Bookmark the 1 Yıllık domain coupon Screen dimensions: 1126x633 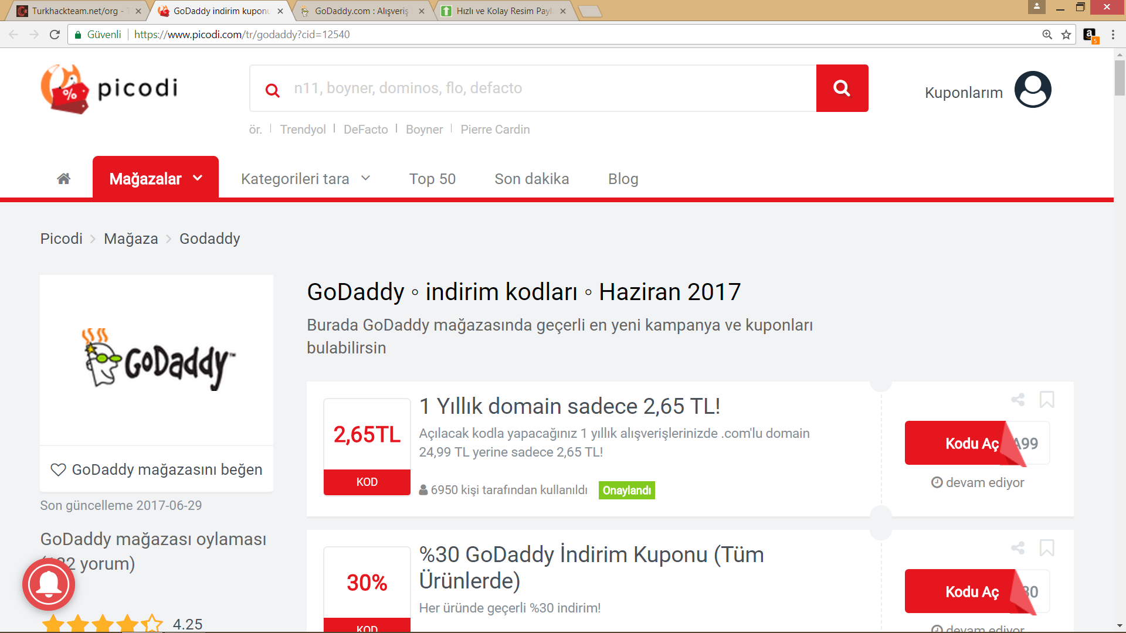(x=1047, y=400)
